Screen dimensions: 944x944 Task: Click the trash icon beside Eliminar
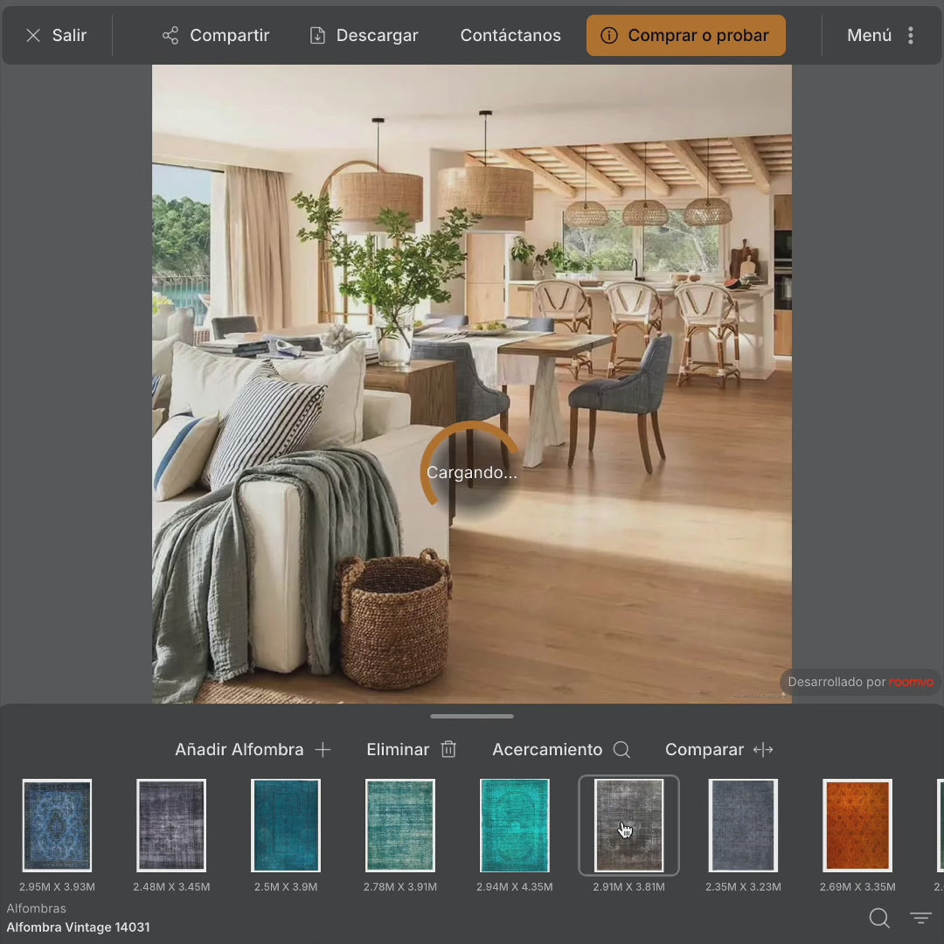(x=448, y=750)
